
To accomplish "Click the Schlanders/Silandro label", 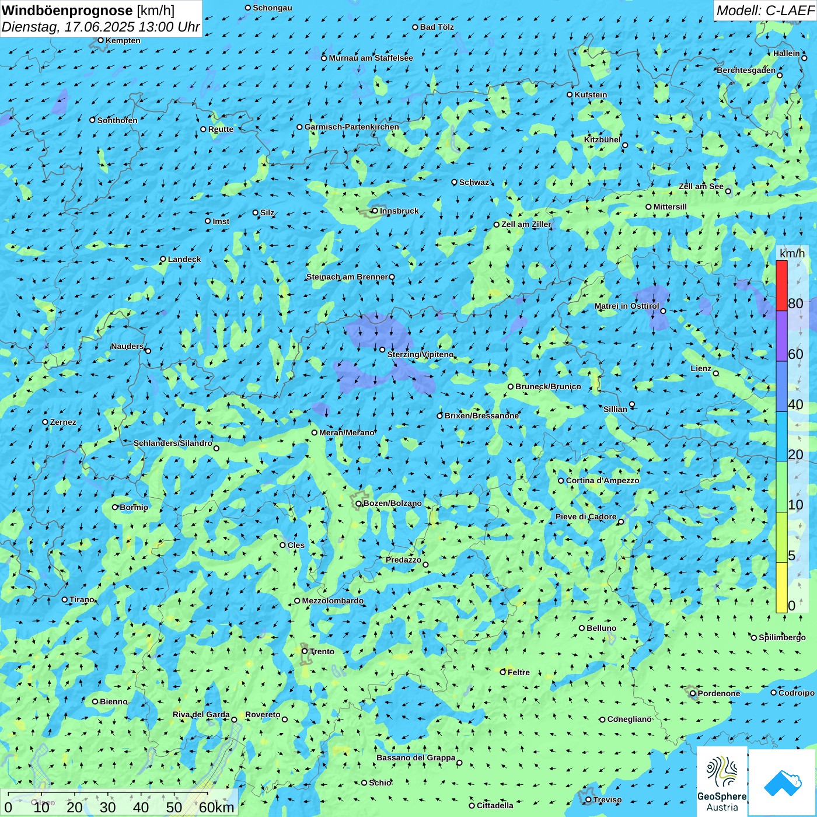I will pos(173,443).
